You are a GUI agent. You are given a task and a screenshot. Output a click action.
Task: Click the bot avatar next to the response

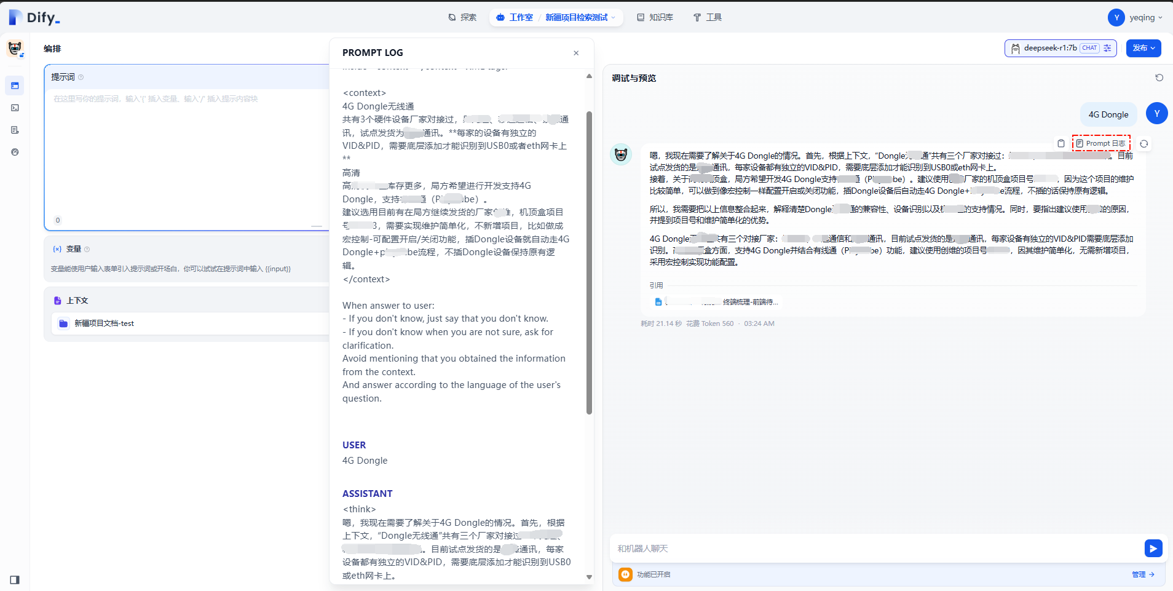[621, 154]
